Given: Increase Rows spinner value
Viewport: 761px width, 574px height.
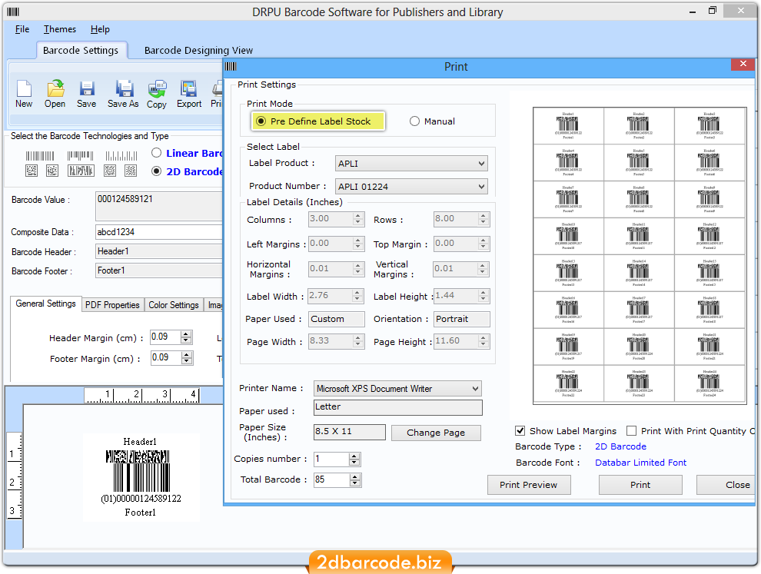Looking at the screenshot, I should (x=483, y=216).
